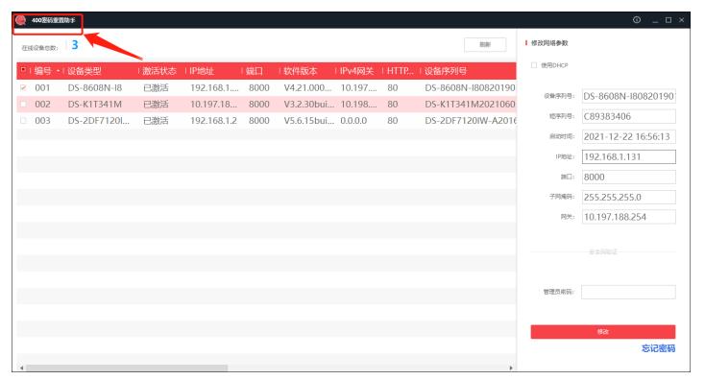This screenshot has width=705, height=380.
Task: Click the horizontal scrollbar thumb under table
Action: (127, 368)
